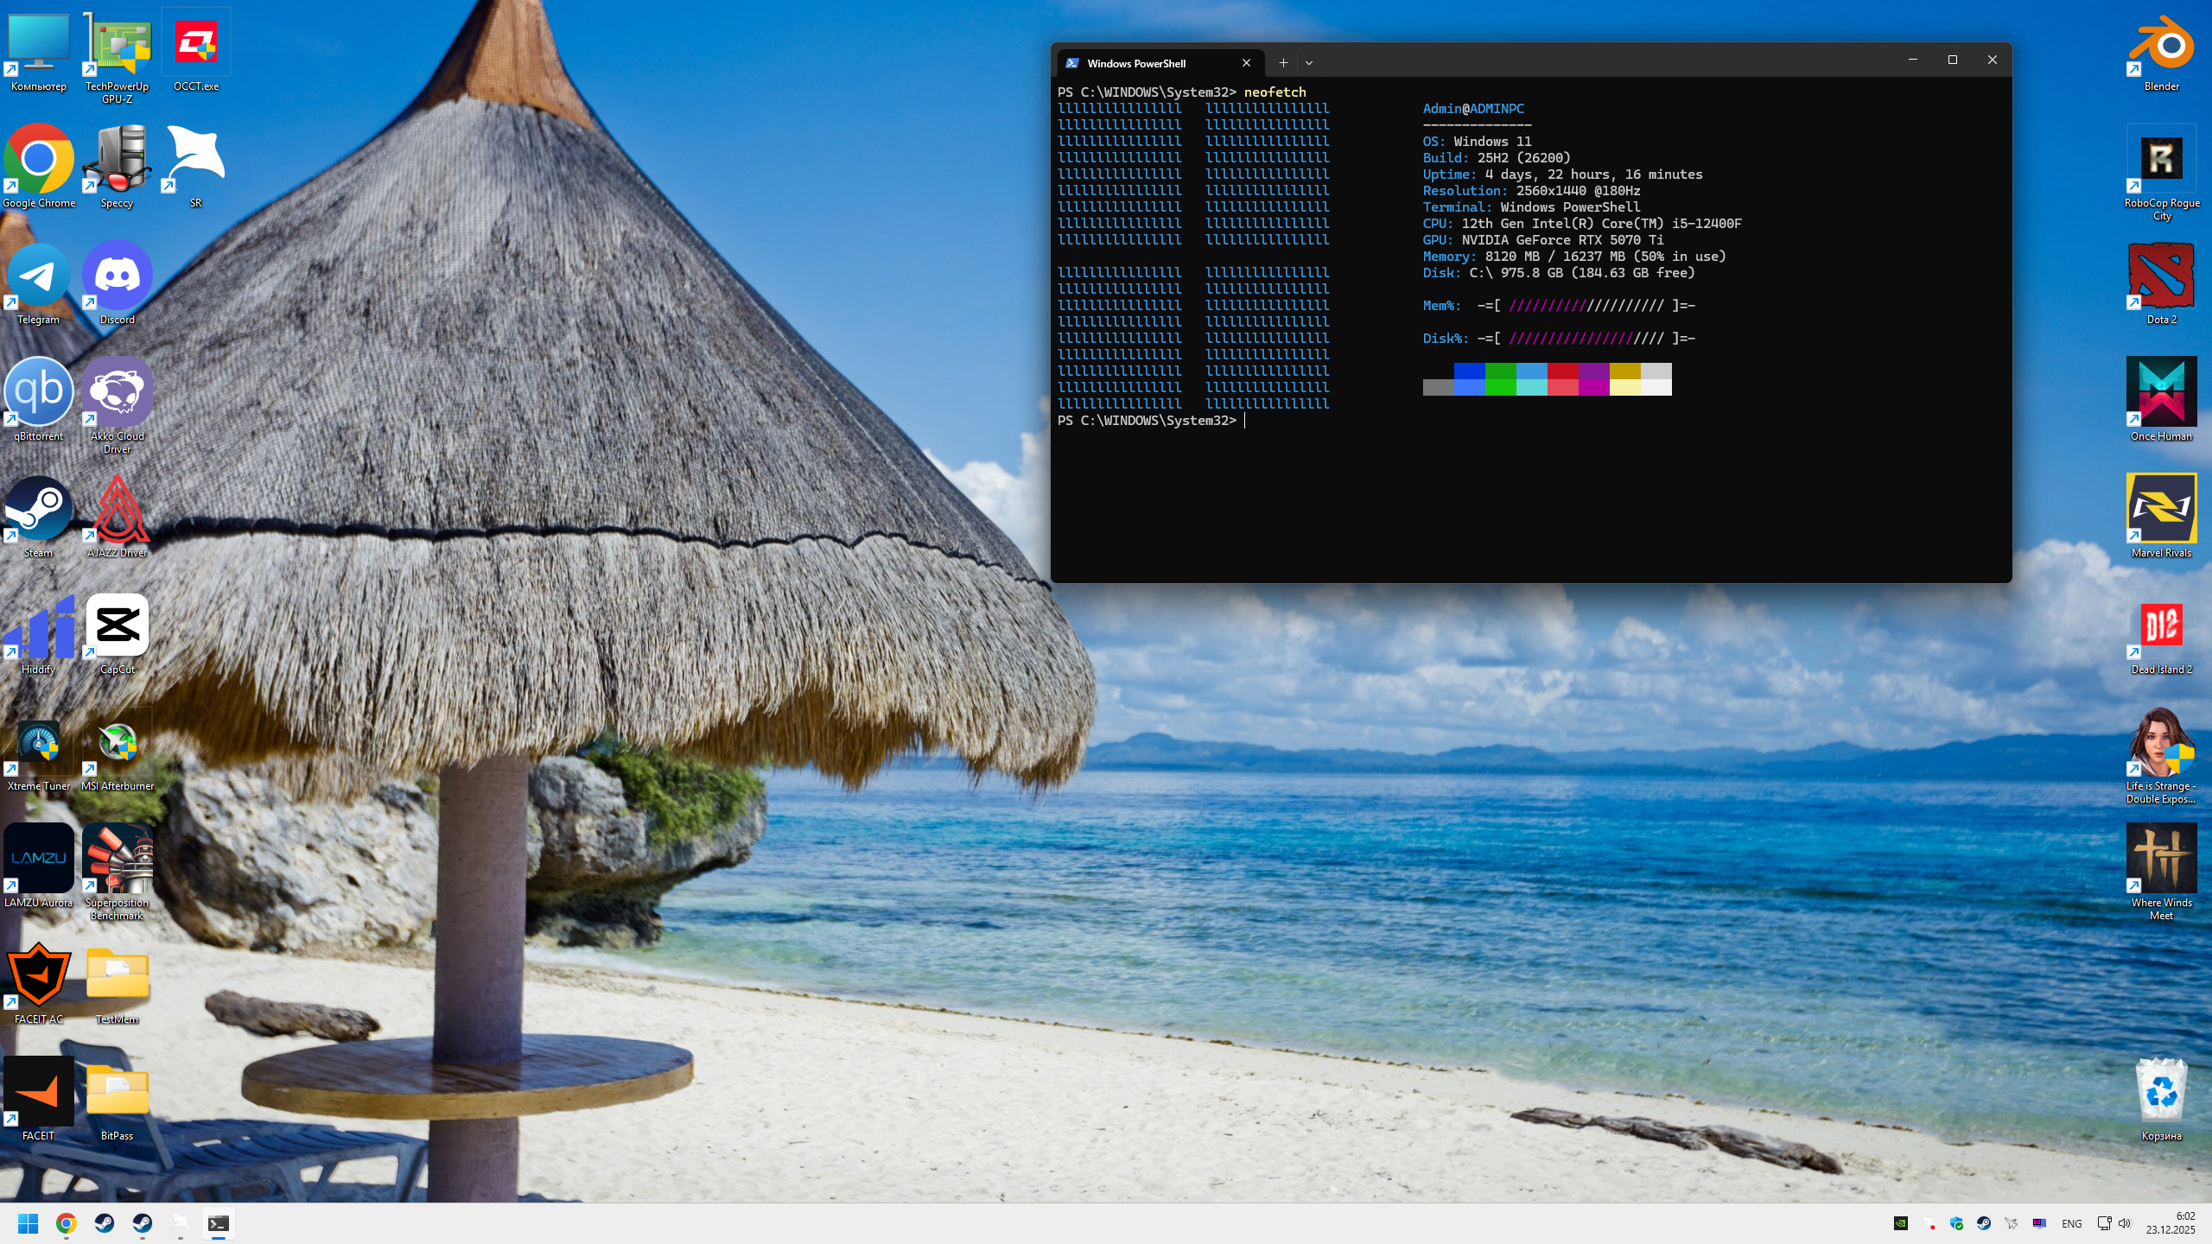
Task: Open the Корзина recycle bin
Action: point(2161,1092)
